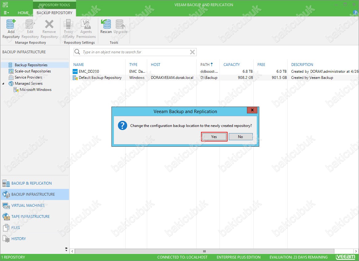Open the Virtual Machines view
Screen dimensions: 359x261
34,205
